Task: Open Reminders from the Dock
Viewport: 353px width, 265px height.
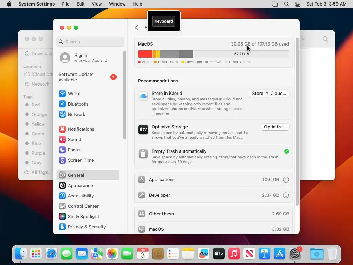Action: click(x=173, y=254)
